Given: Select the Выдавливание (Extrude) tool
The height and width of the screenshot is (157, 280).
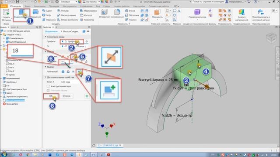Looking at the screenshot, I should pos(21,14).
